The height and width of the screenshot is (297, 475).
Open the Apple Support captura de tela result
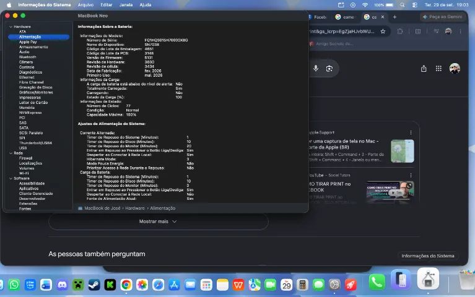point(345,144)
